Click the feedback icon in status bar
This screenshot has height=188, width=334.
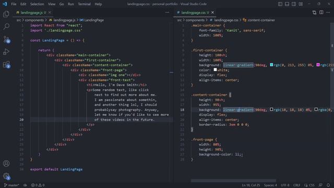click(320, 185)
